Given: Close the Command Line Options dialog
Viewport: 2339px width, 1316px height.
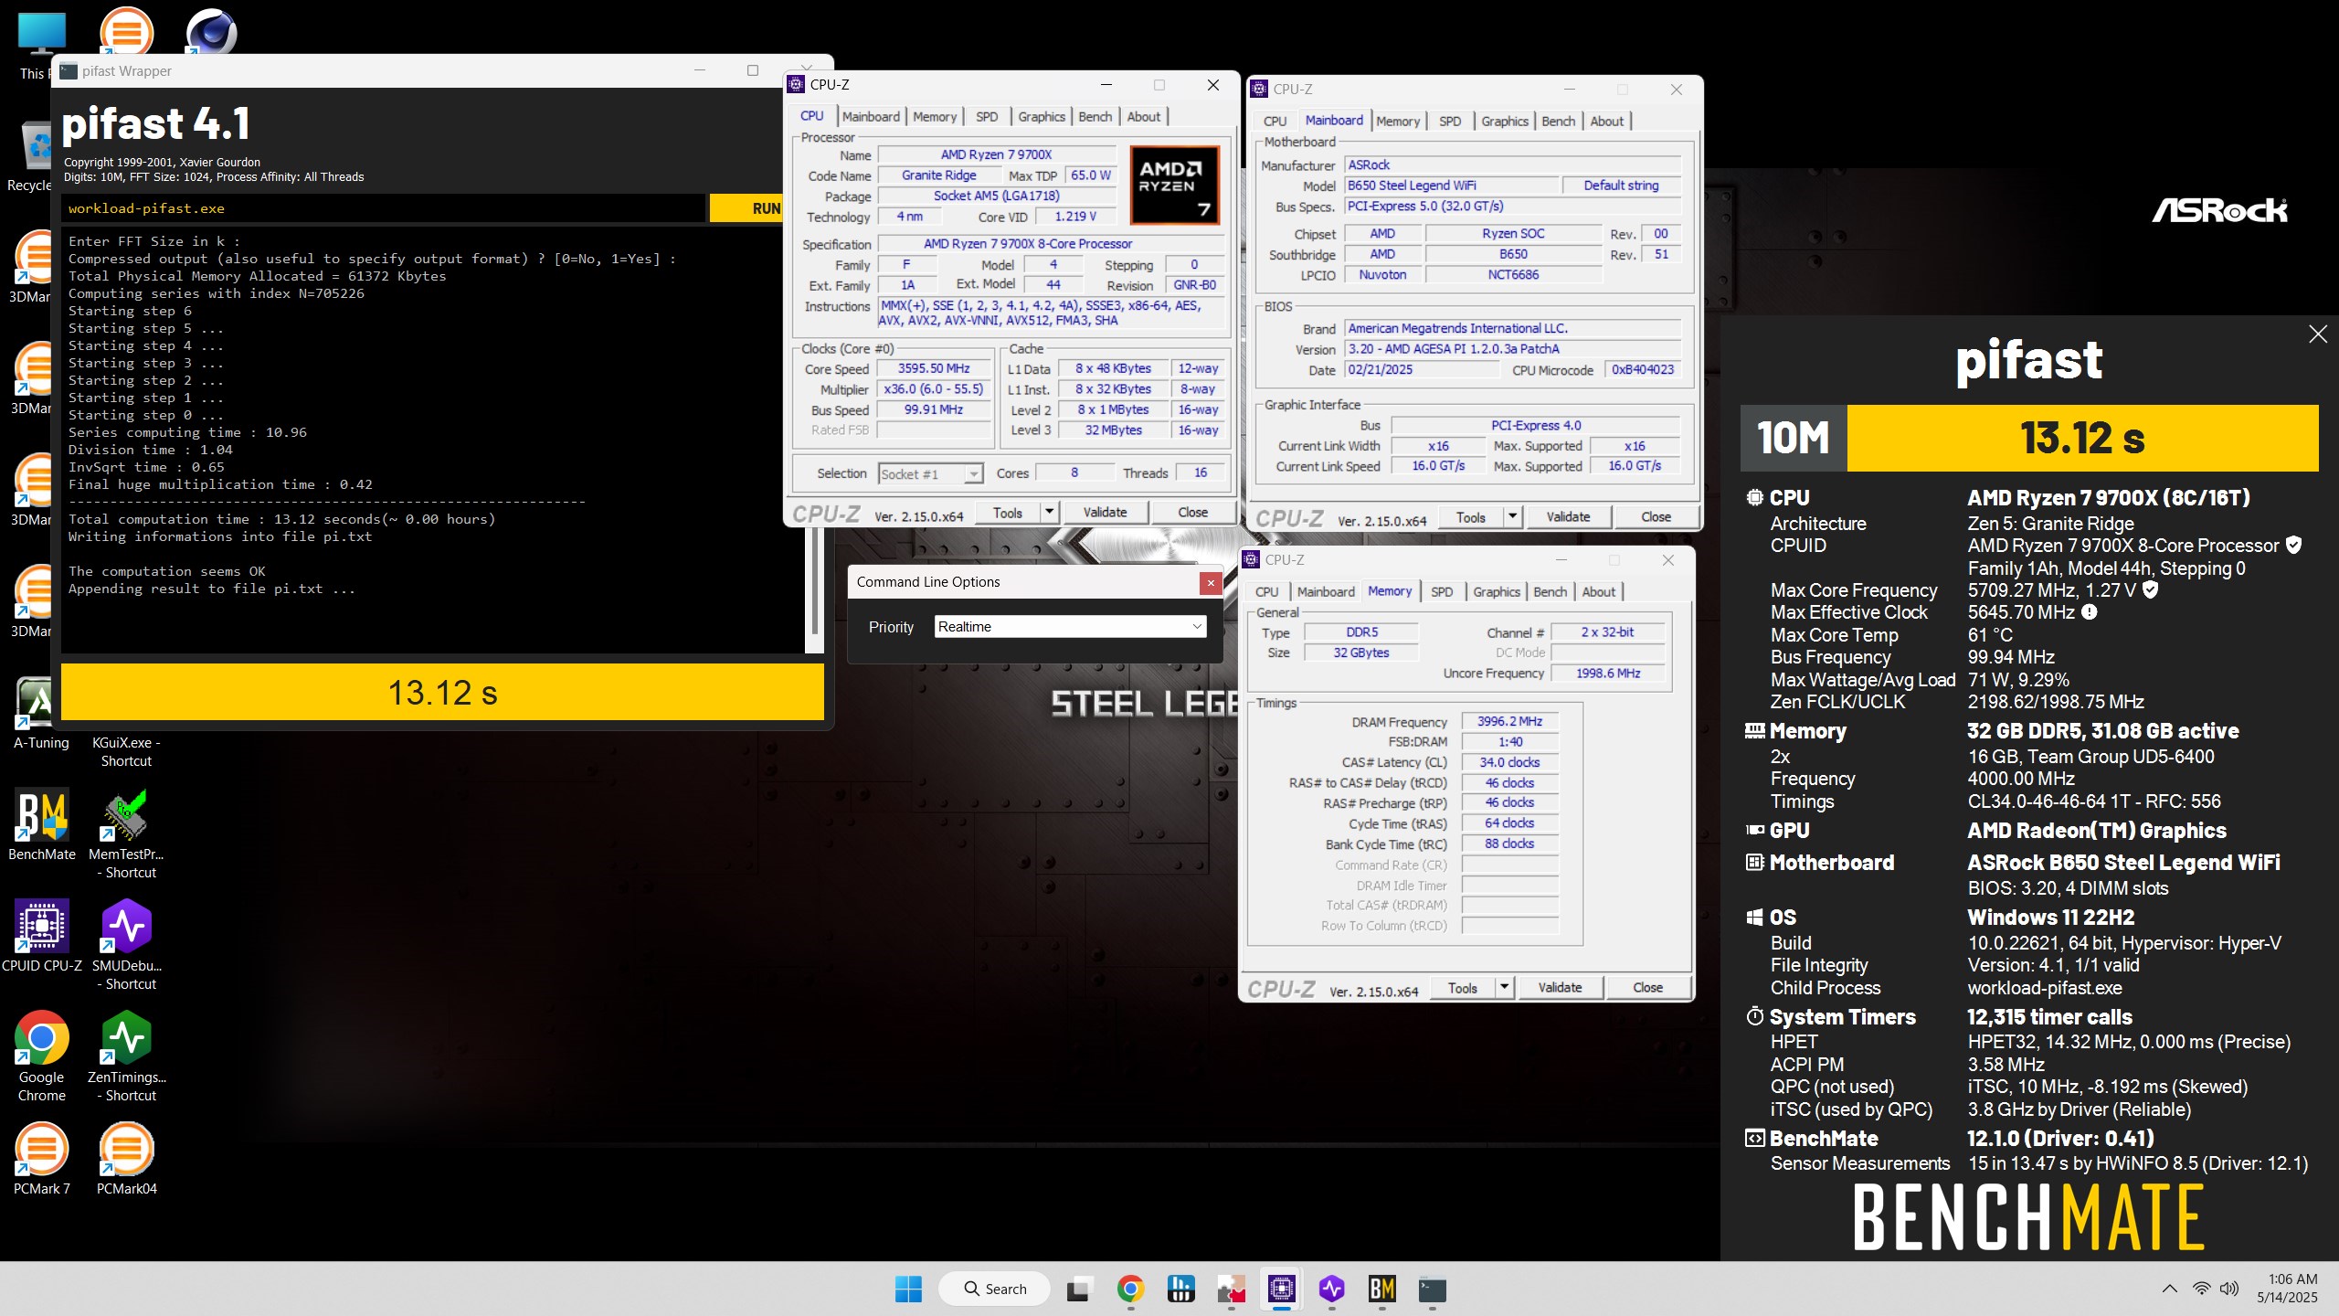Looking at the screenshot, I should pos(1211,582).
